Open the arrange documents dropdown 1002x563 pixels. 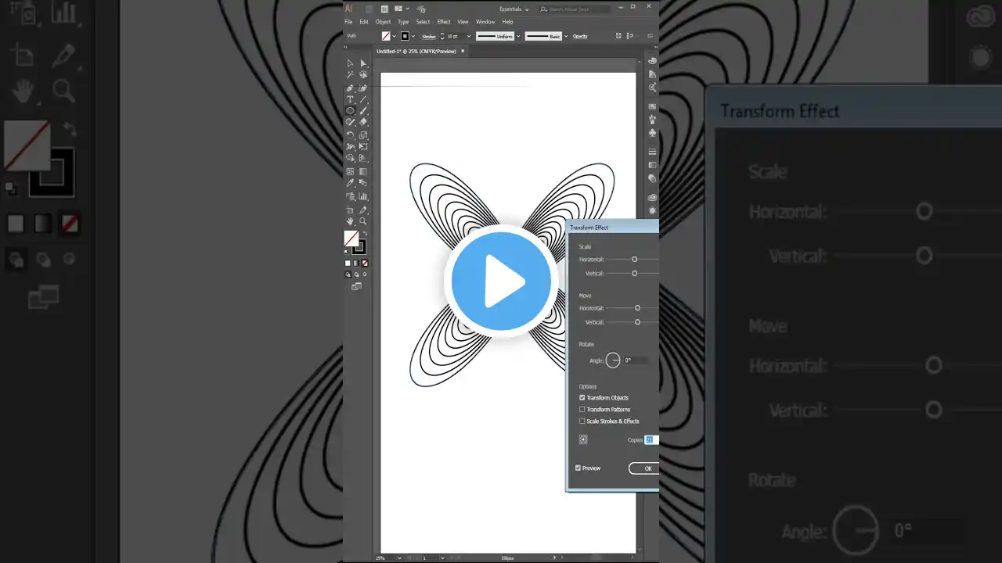pyautogui.click(x=402, y=9)
